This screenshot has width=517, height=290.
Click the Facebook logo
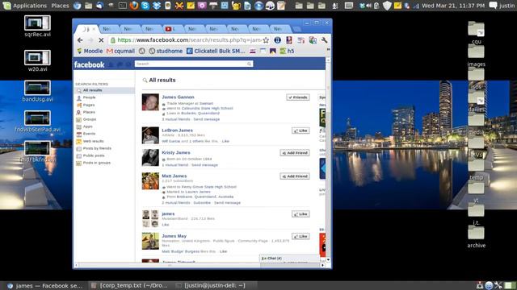click(89, 64)
